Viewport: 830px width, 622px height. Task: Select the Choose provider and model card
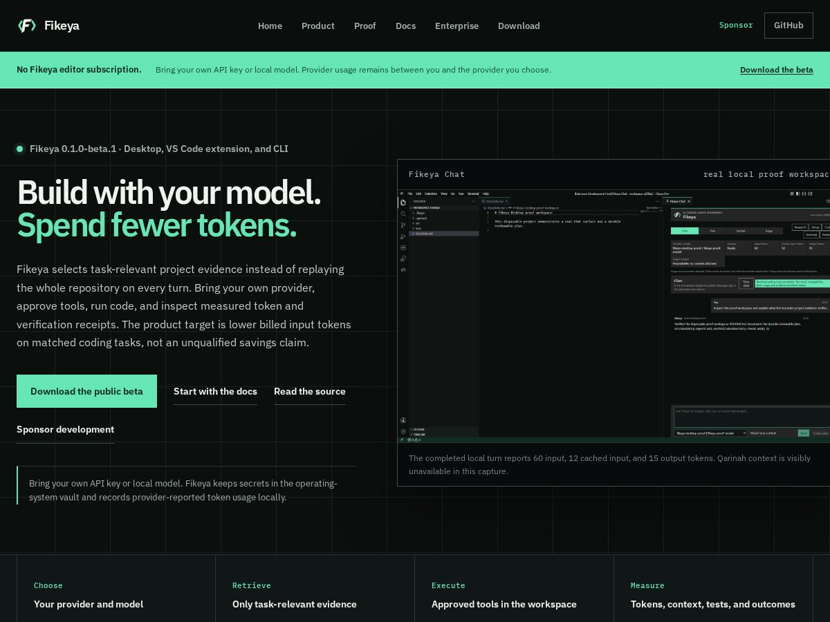point(116,589)
